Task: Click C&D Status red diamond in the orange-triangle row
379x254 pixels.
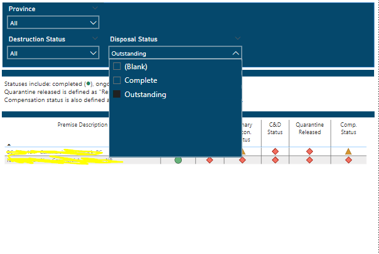Action: tap(275, 151)
